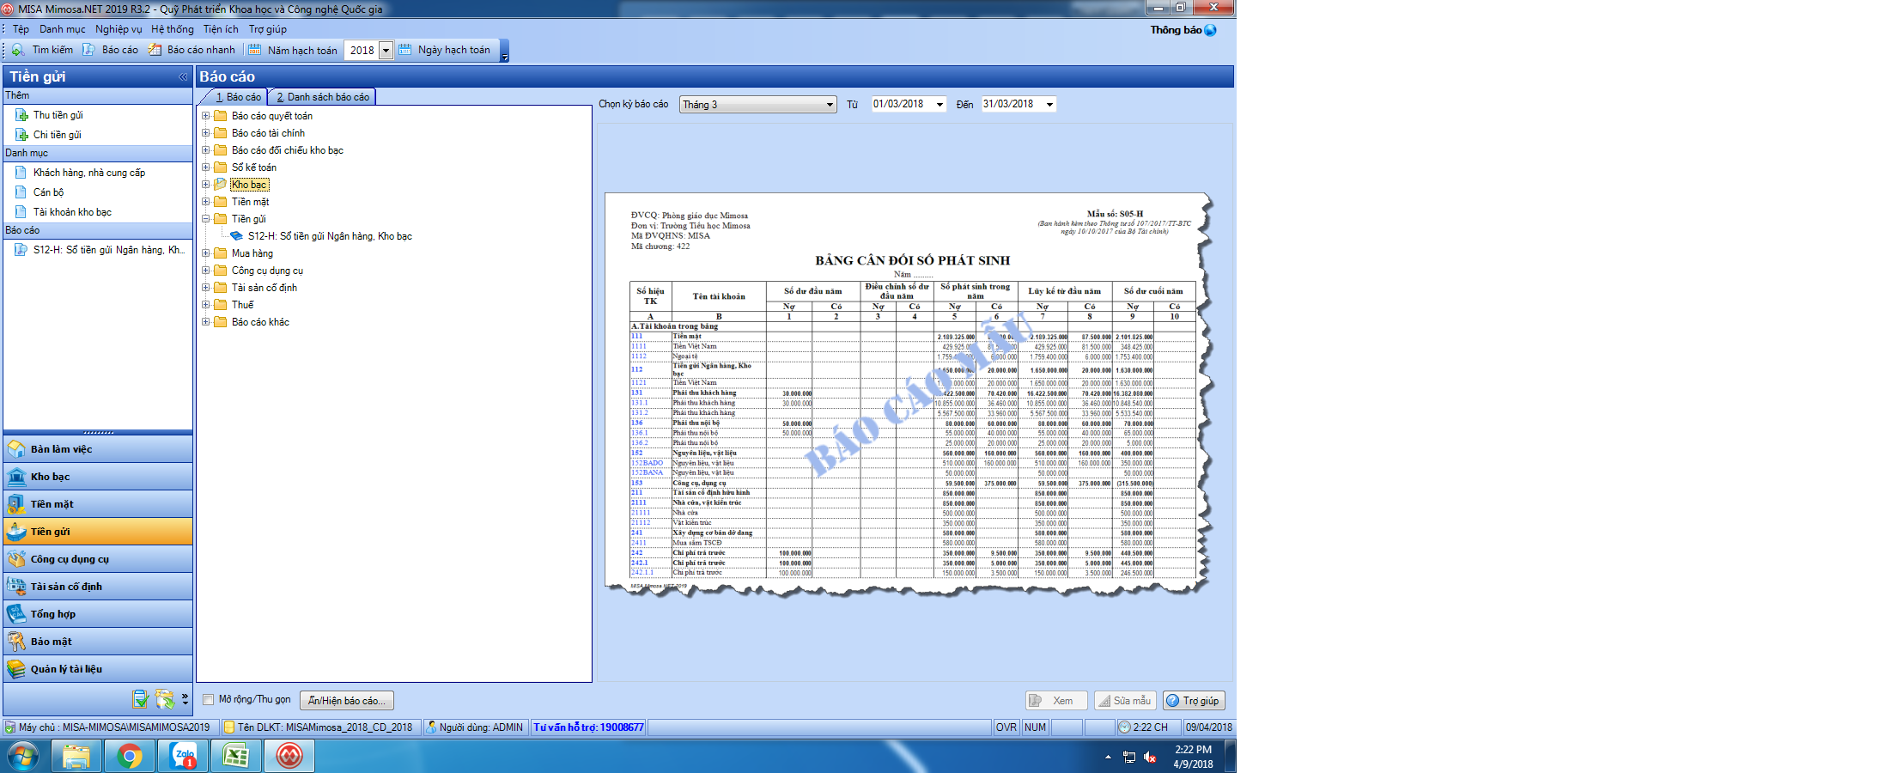Select the Tiền mặt tree folder
Image resolution: width=1879 pixels, height=773 pixels.
[x=250, y=202]
